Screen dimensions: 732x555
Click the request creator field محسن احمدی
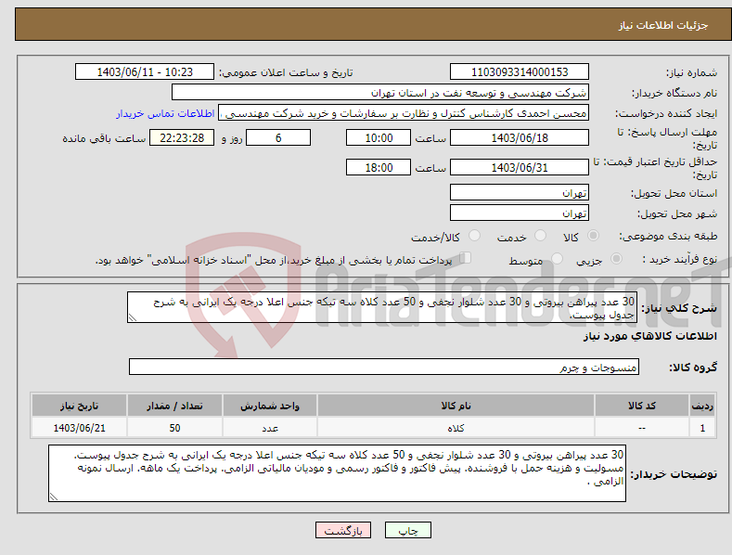(x=404, y=113)
